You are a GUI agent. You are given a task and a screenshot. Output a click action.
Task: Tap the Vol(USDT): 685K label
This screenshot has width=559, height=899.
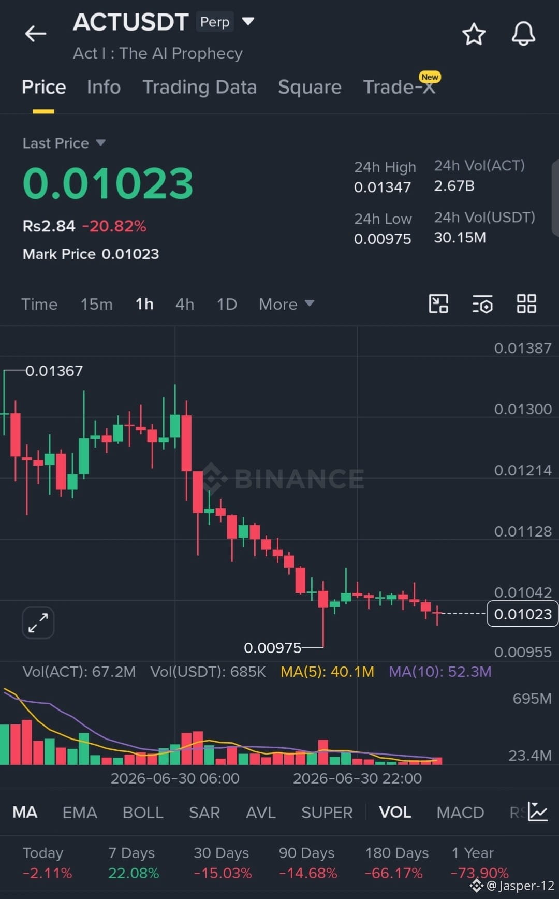208,672
